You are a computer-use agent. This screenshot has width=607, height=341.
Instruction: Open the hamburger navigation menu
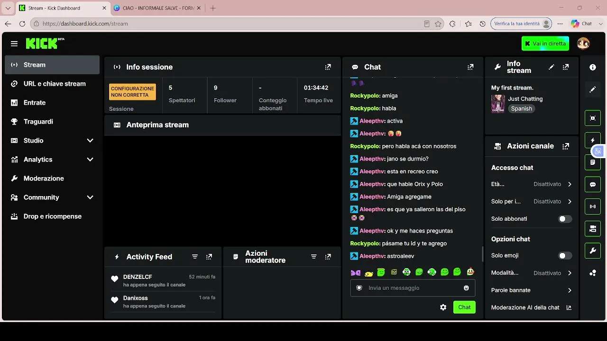click(14, 44)
